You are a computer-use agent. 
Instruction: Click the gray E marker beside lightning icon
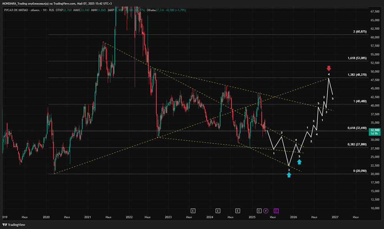(259, 211)
